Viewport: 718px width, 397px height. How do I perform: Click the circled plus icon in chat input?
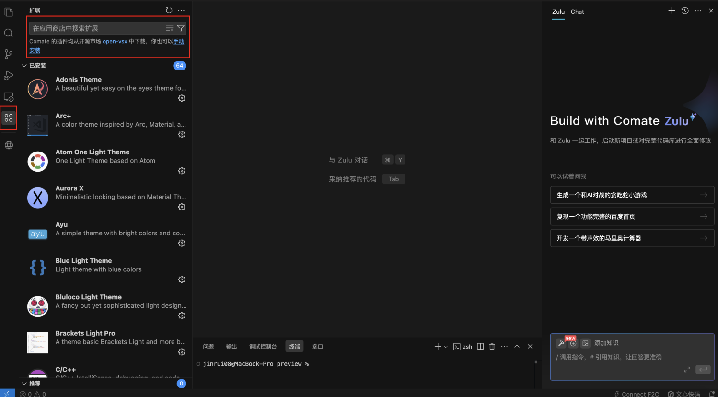(x=573, y=343)
